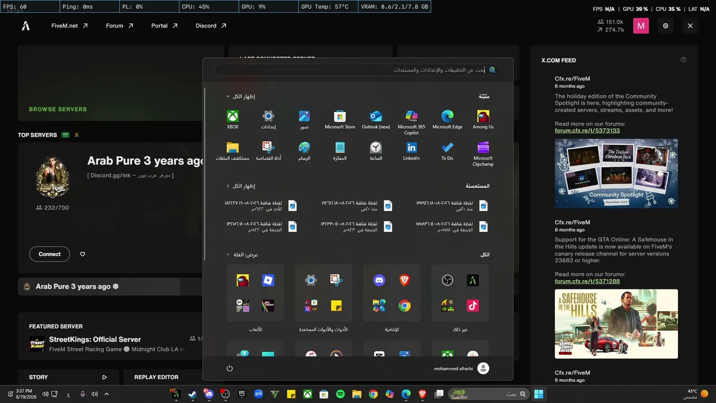The width and height of the screenshot is (716, 403).
Task: Open the FiveM.net menu link
Action: coord(69,26)
